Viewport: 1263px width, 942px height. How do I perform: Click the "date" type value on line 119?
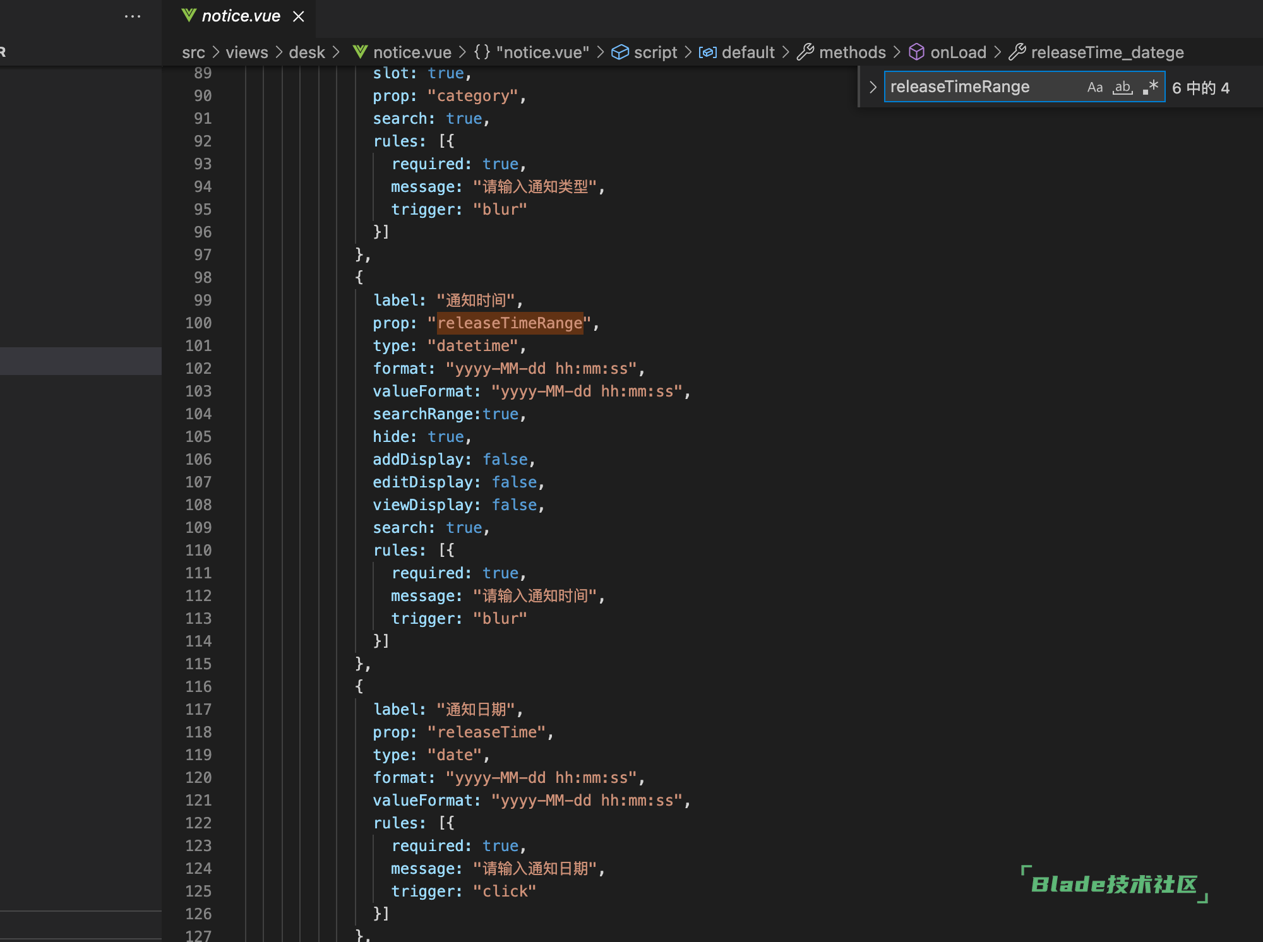455,755
